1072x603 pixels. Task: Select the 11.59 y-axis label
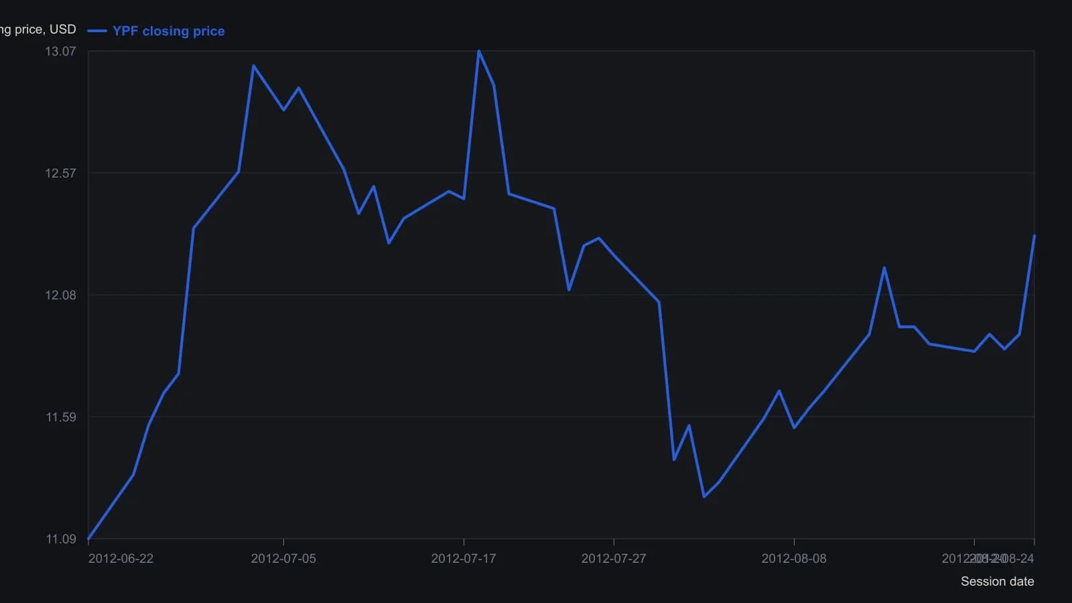(x=60, y=417)
